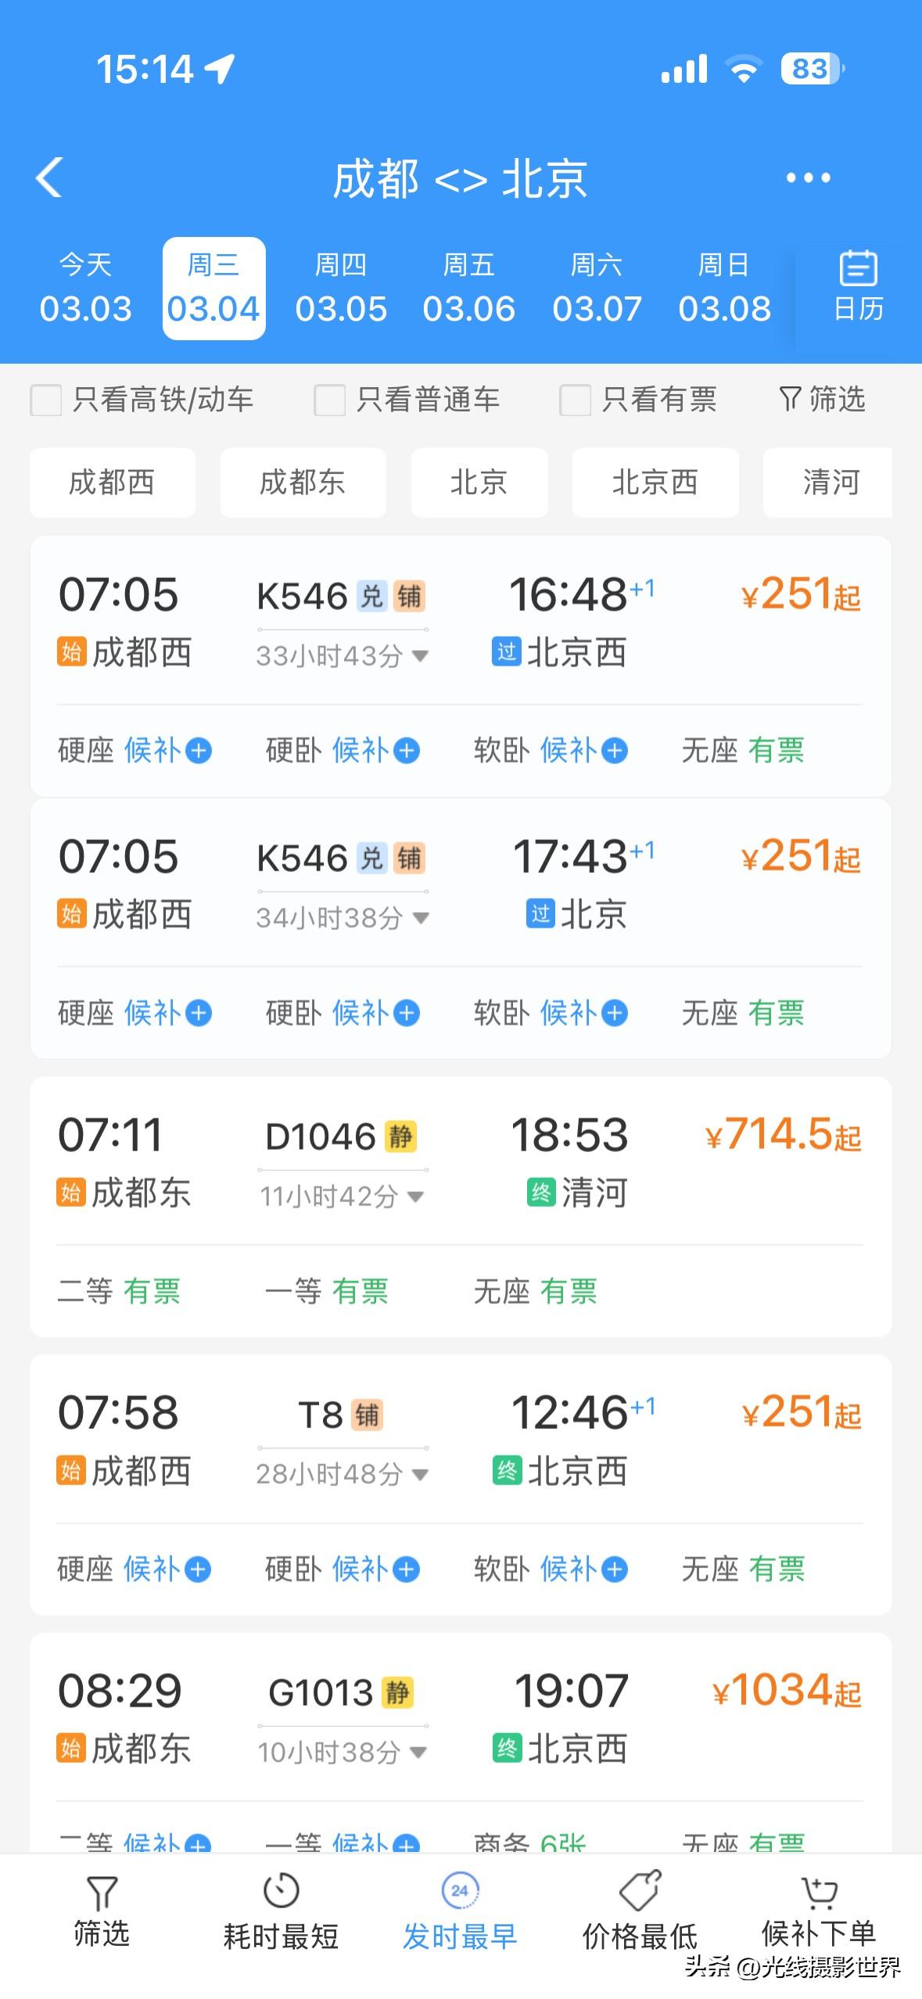Check the 只看普通车 option
Screen dimensions: 922x1999
[x=329, y=400]
